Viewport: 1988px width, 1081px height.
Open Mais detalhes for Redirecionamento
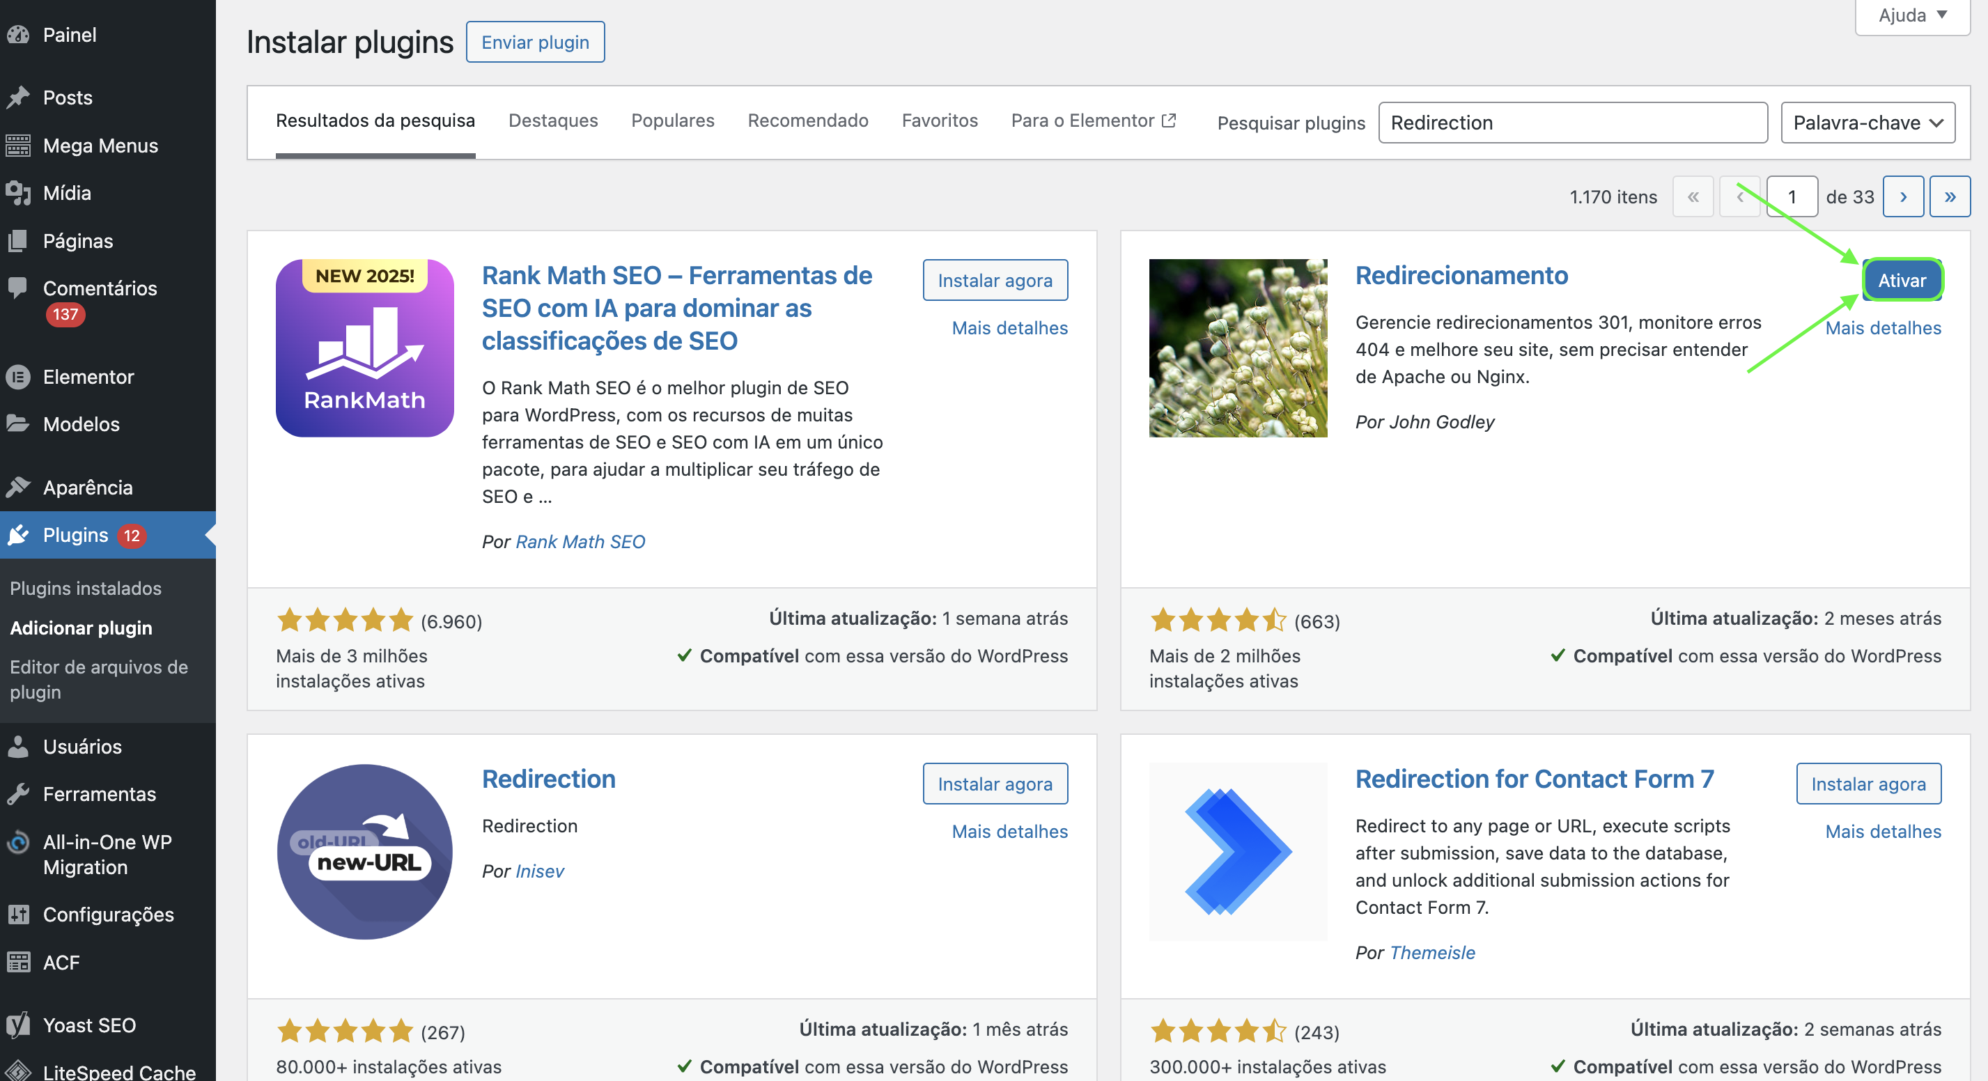pos(1883,328)
